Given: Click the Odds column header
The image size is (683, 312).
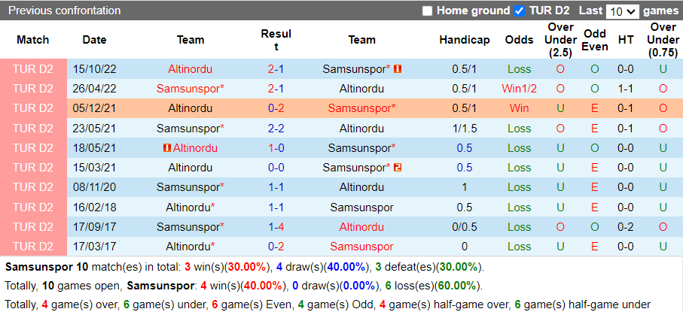Looking at the screenshot, I should tap(520, 40).
